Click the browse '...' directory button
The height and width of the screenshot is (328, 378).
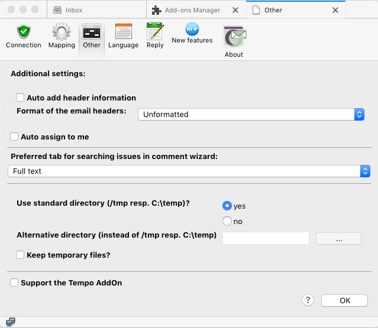pyautogui.click(x=338, y=239)
